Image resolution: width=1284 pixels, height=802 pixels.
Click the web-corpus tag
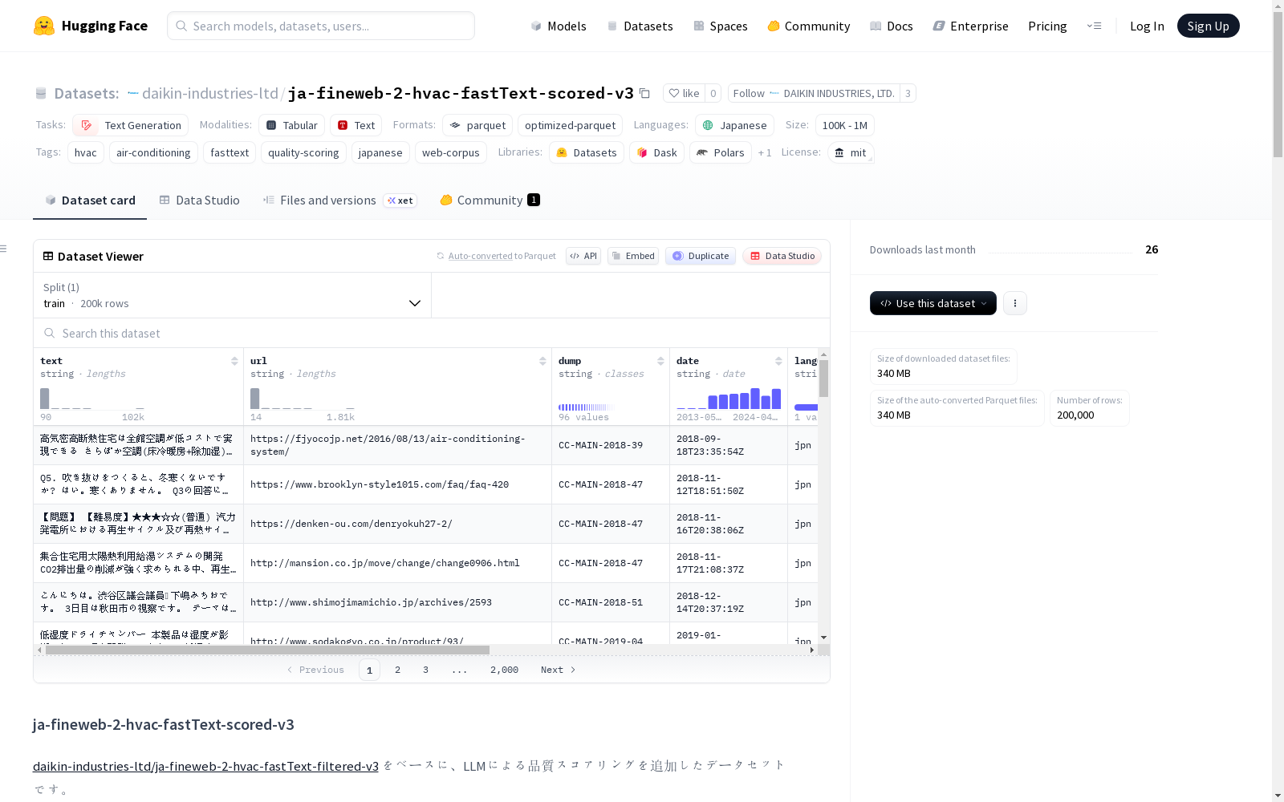(x=451, y=152)
